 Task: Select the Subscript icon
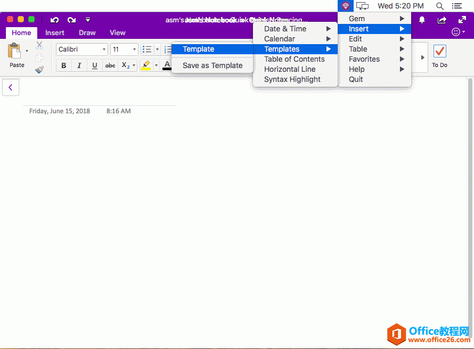pos(126,65)
